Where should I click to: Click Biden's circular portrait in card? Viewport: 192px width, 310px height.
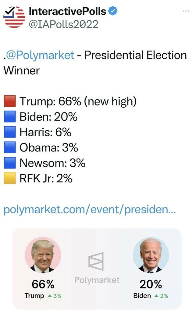coord(151,255)
